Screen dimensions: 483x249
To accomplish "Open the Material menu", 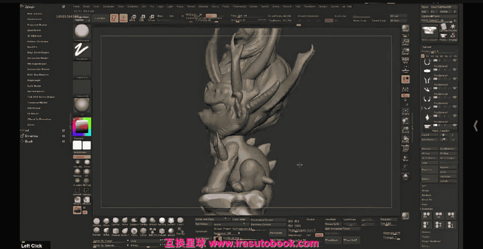I will (203, 6).
